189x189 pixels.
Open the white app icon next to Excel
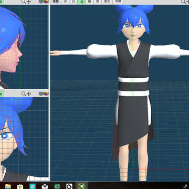69,186
